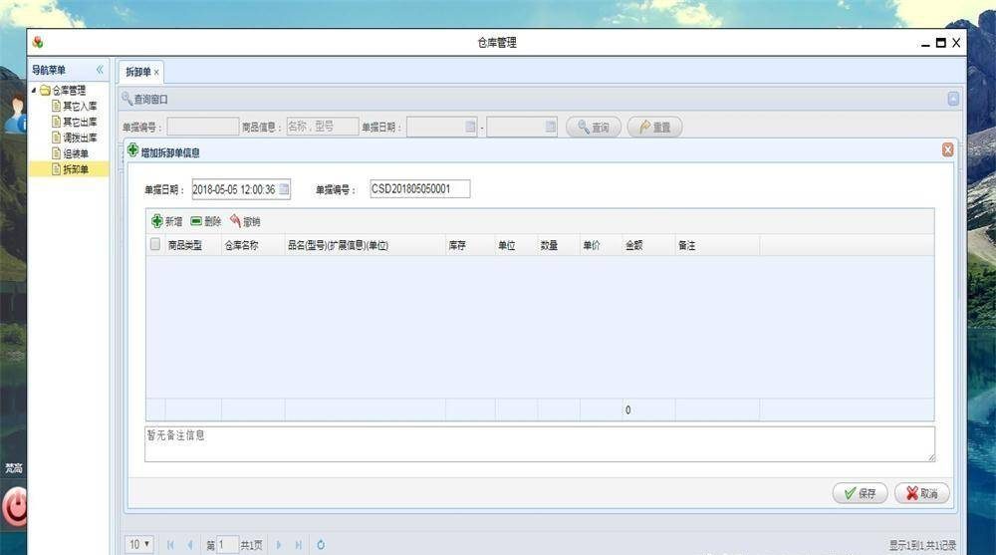Screen dimensions: 996x555
Task: Collapse the 查询窗口 panel
Action: (953, 99)
